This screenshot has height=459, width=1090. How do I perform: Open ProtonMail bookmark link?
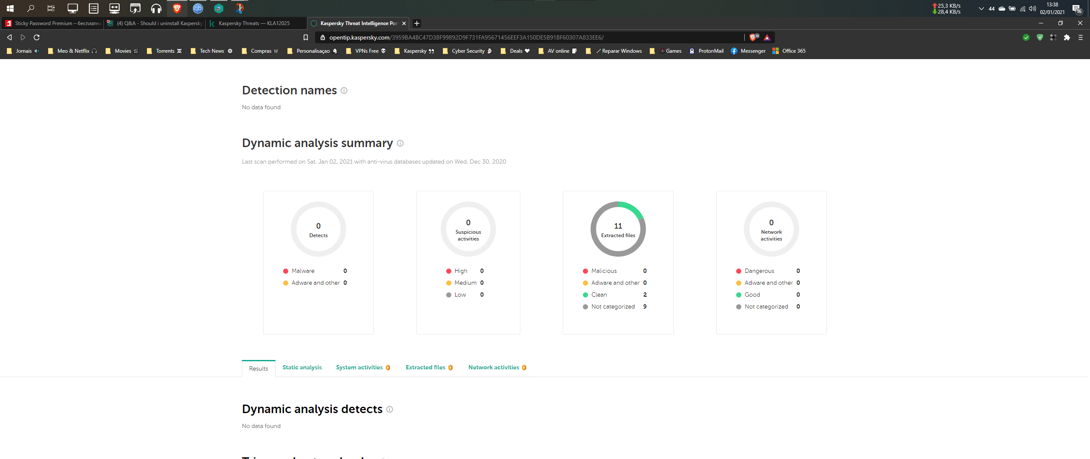pos(710,51)
